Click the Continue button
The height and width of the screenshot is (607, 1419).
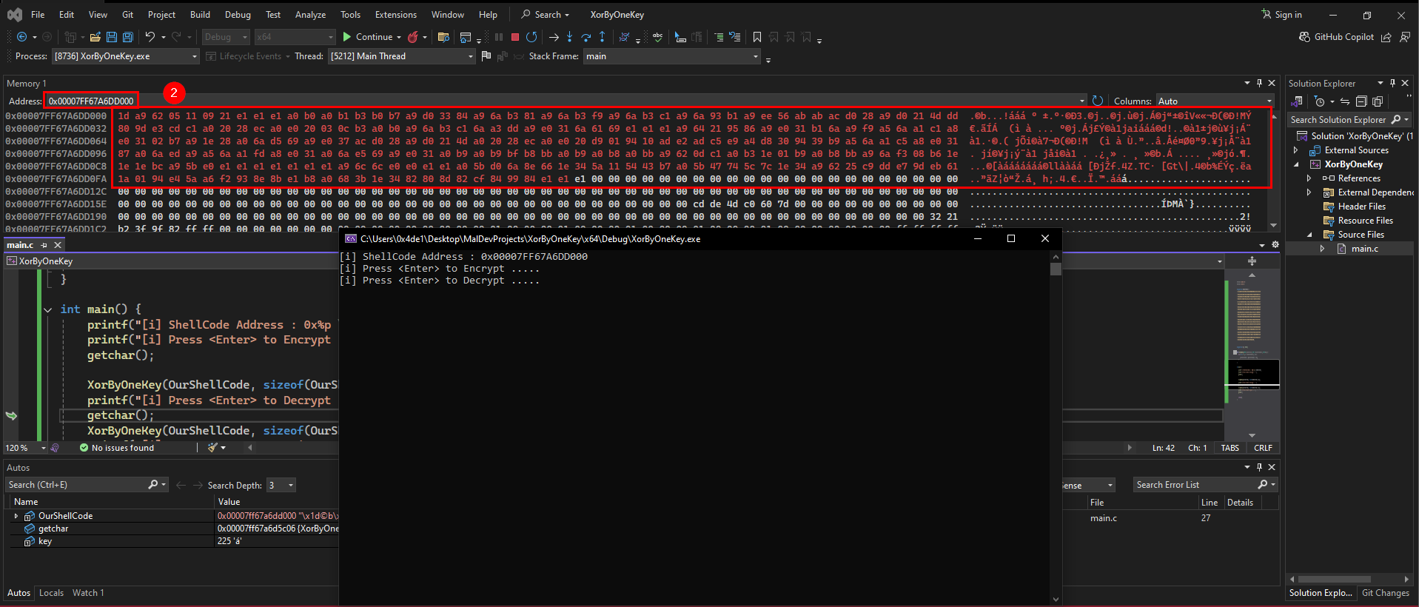pyautogui.click(x=367, y=37)
